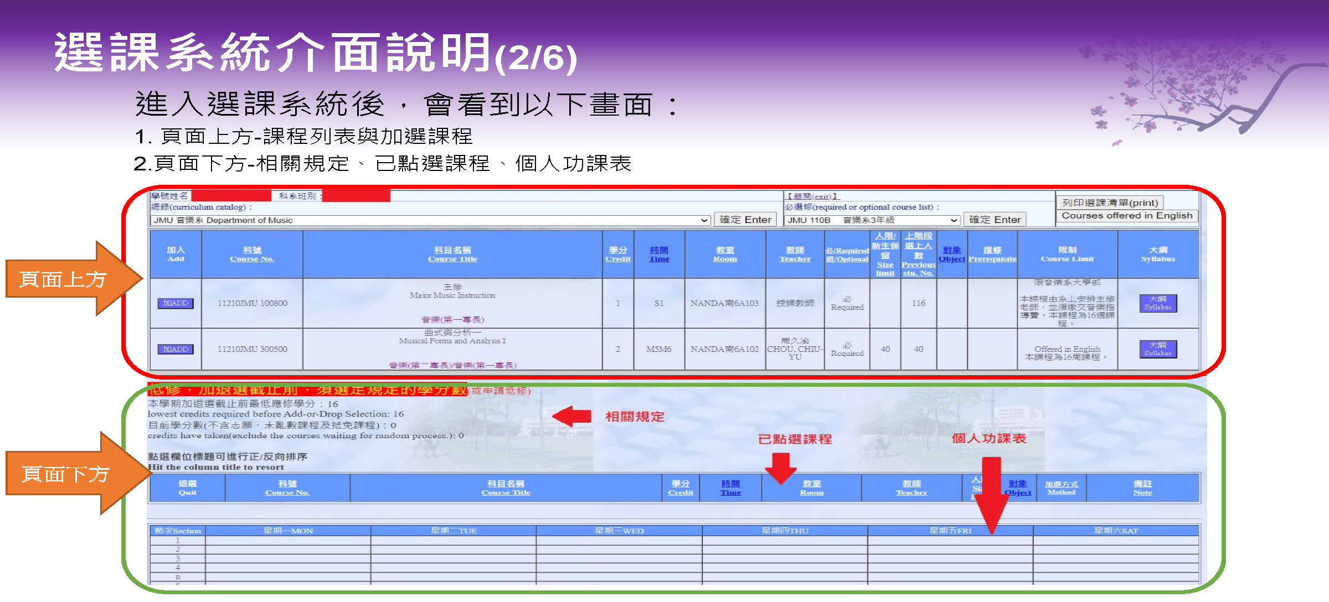
Task: Click the Musical Forms and Analysis I title
Action: click(452, 341)
